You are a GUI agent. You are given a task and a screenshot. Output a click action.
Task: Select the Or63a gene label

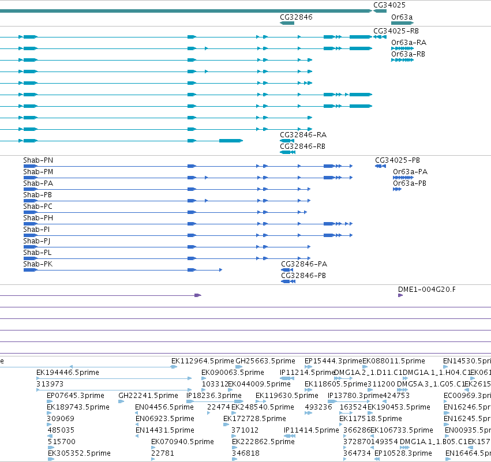402,17
